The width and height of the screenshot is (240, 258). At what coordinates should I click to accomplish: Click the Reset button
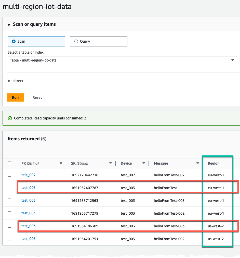tap(37, 97)
